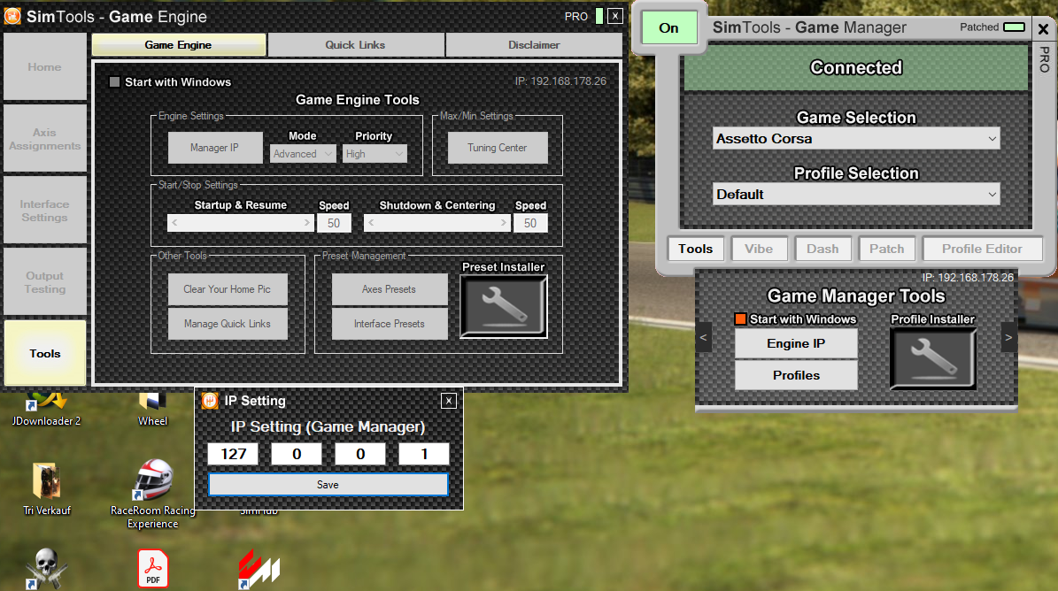Switch to the Game Engine tab
The height and width of the screenshot is (591, 1058).
coord(178,45)
